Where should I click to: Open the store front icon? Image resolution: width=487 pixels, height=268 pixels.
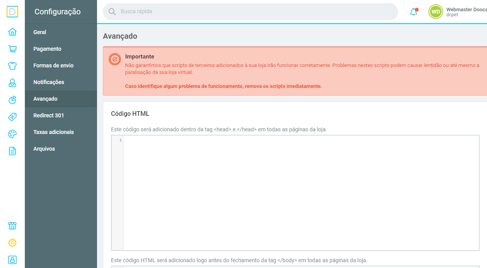tap(12, 226)
